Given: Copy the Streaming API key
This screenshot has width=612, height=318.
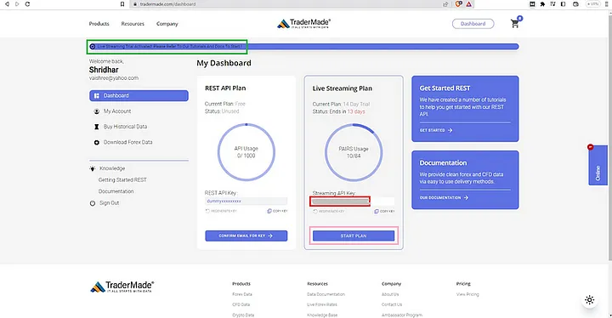Looking at the screenshot, I should point(384,212).
